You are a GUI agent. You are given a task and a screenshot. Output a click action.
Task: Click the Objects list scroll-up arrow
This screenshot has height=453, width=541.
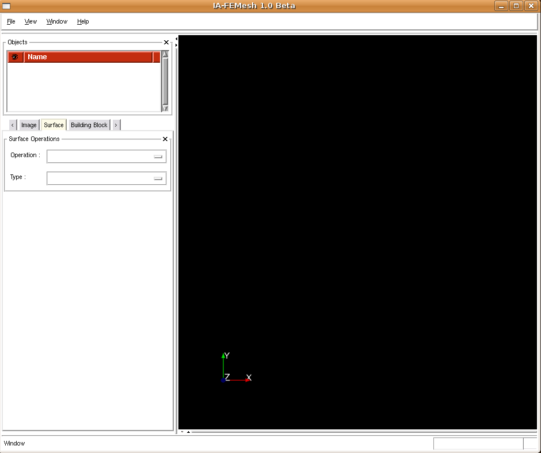(165, 55)
